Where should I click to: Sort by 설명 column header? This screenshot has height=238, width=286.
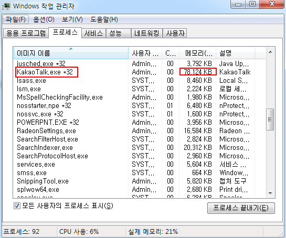pos(236,53)
